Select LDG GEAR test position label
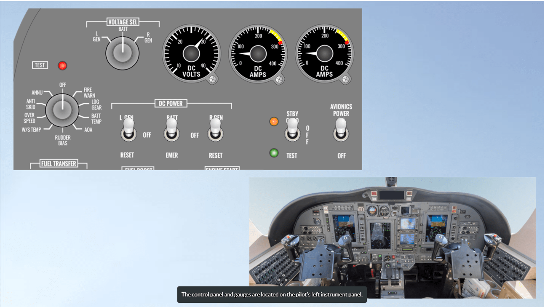Viewport: 545px width, 307px height. [96, 105]
